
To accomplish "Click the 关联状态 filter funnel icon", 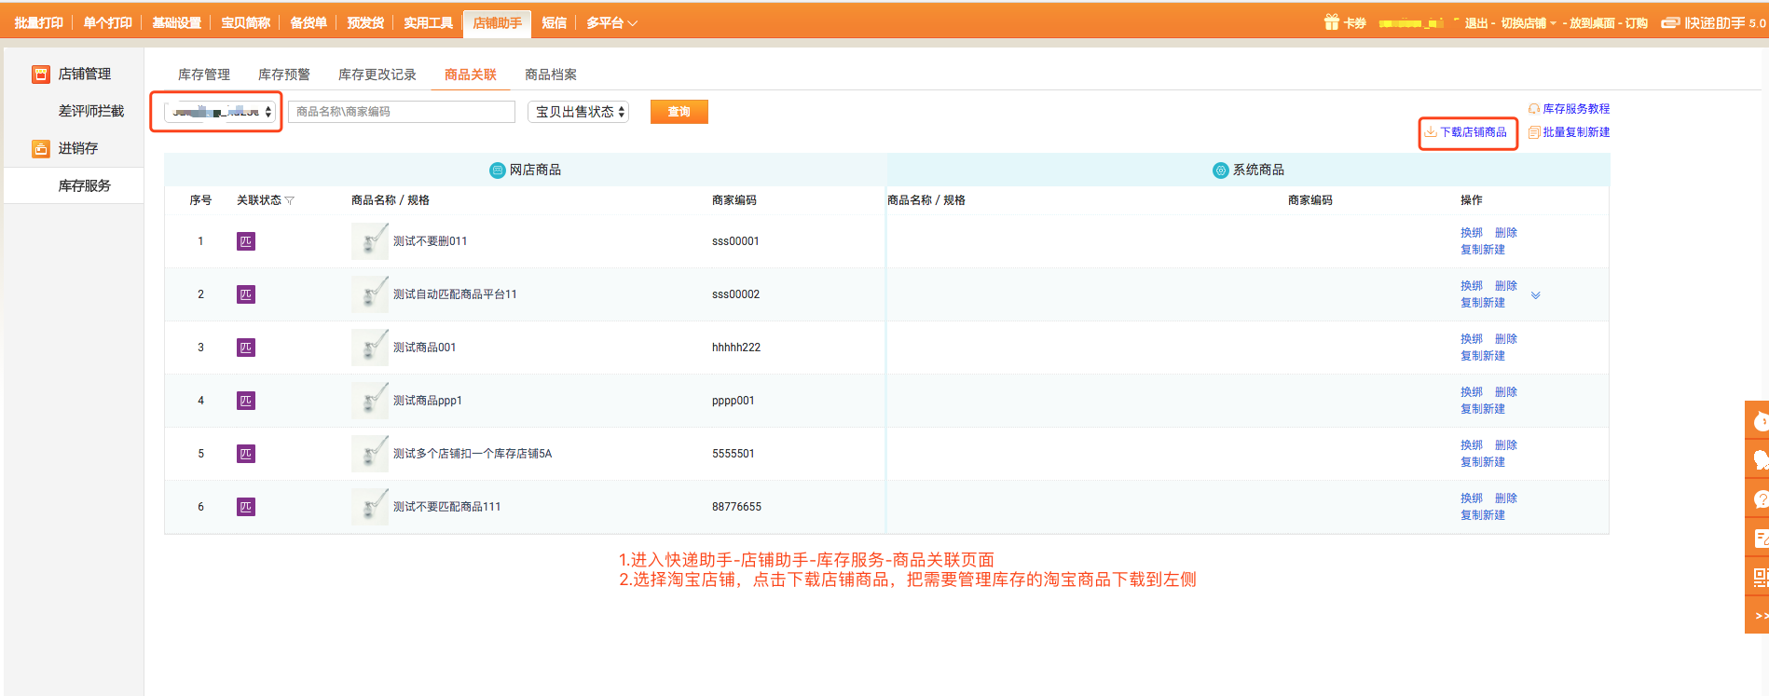I will (x=290, y=200).
